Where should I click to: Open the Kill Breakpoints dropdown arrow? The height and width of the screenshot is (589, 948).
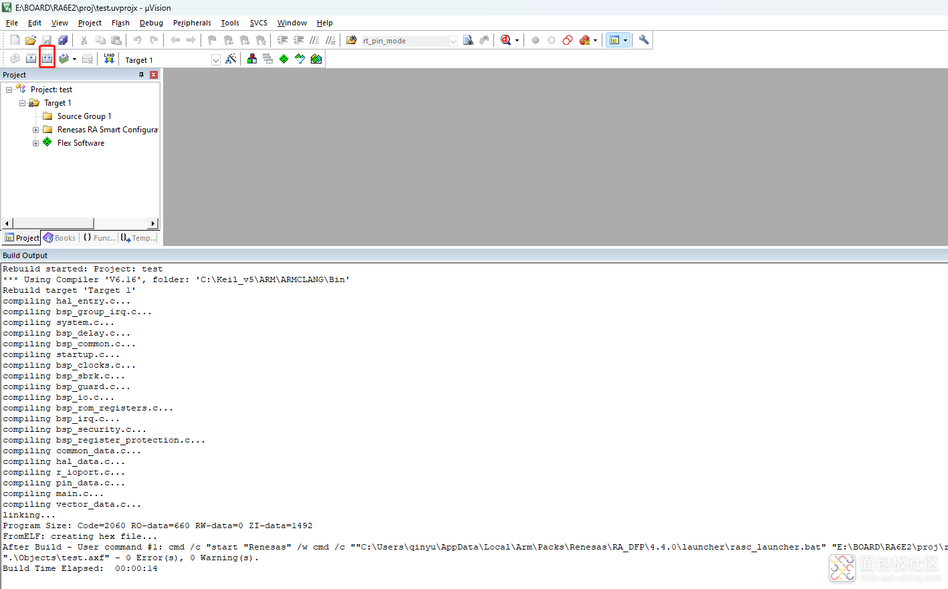click(595, 40)
